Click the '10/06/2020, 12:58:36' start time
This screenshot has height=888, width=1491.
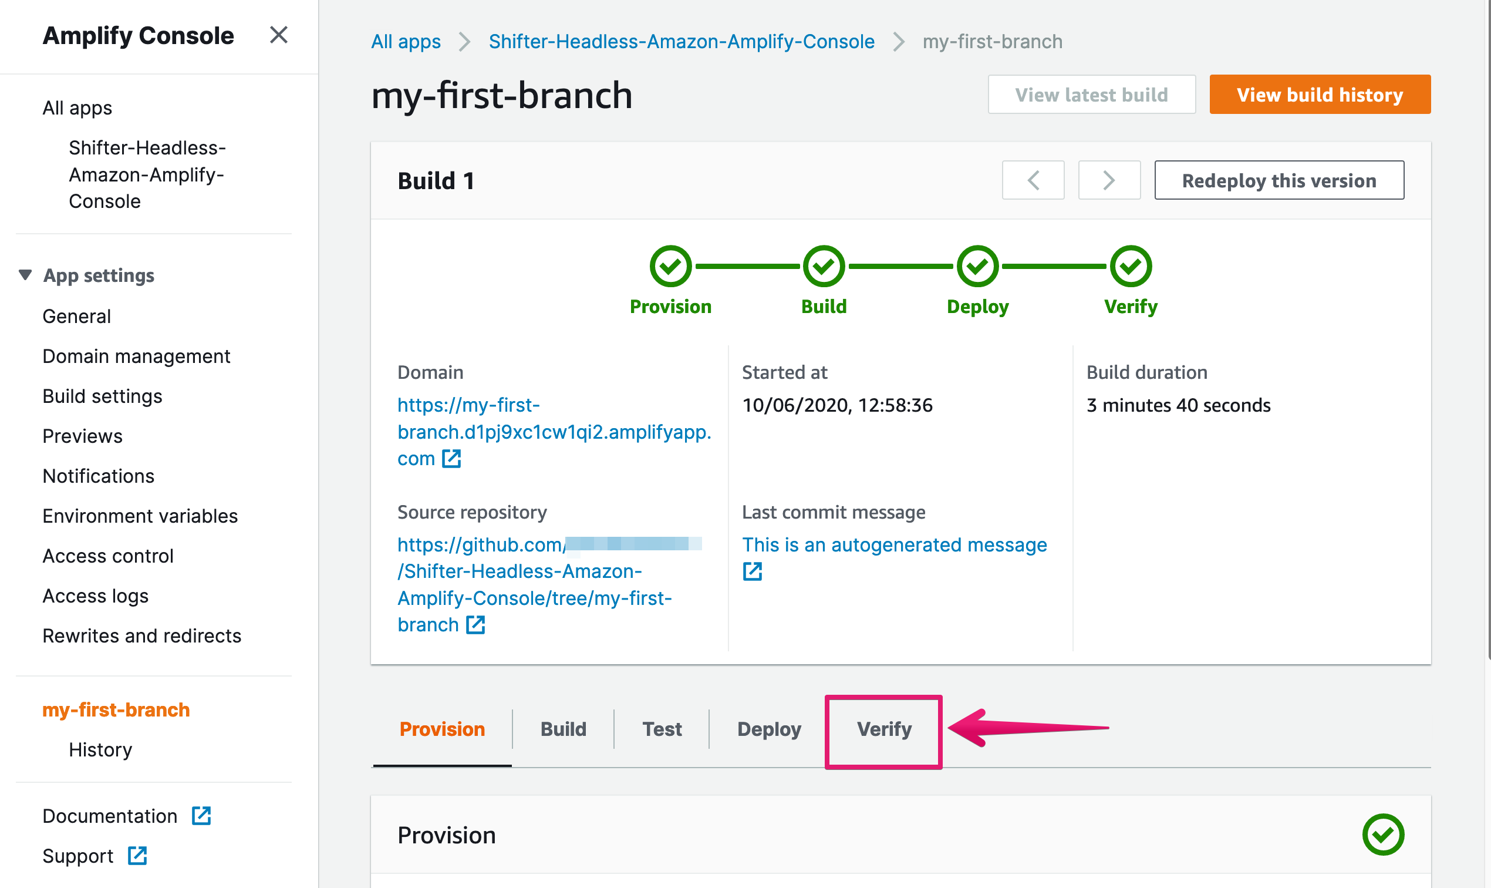tap(836, 406)
